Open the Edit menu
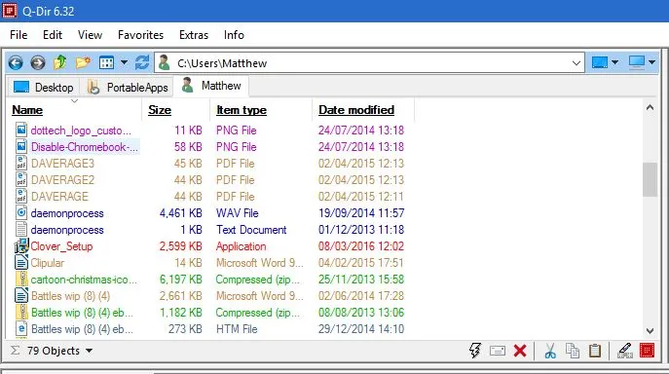The image size is (669, 374). (x=52, y=35)
